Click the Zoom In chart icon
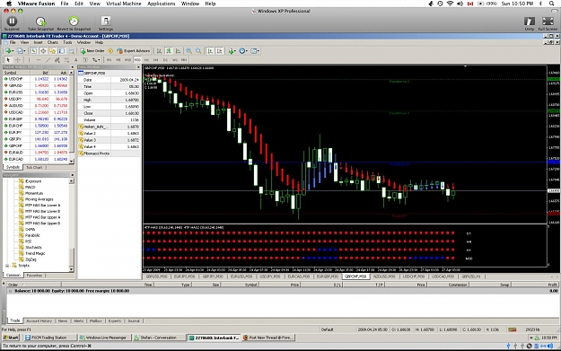This screenshot has height=351, width=561. pos(188,51)
